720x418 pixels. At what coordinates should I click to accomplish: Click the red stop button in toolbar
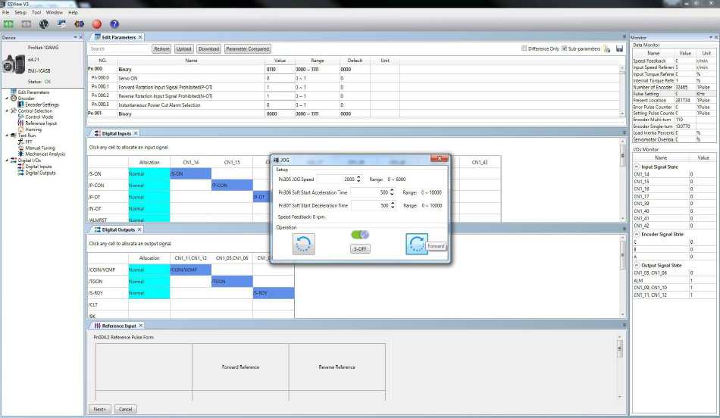[x=97, y=24]
